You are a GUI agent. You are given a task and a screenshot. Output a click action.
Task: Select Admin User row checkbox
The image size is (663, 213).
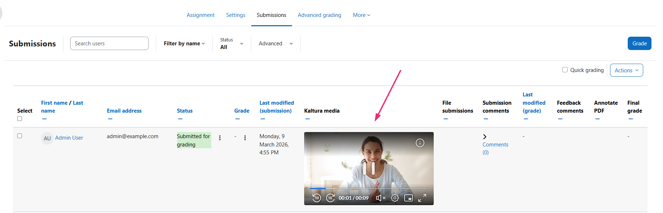coord(20,136)
